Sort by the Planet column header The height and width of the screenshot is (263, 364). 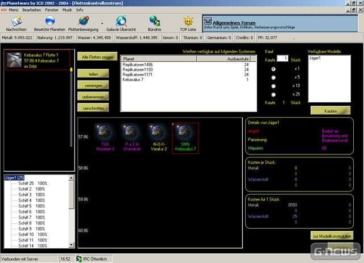tap(159, 59)
